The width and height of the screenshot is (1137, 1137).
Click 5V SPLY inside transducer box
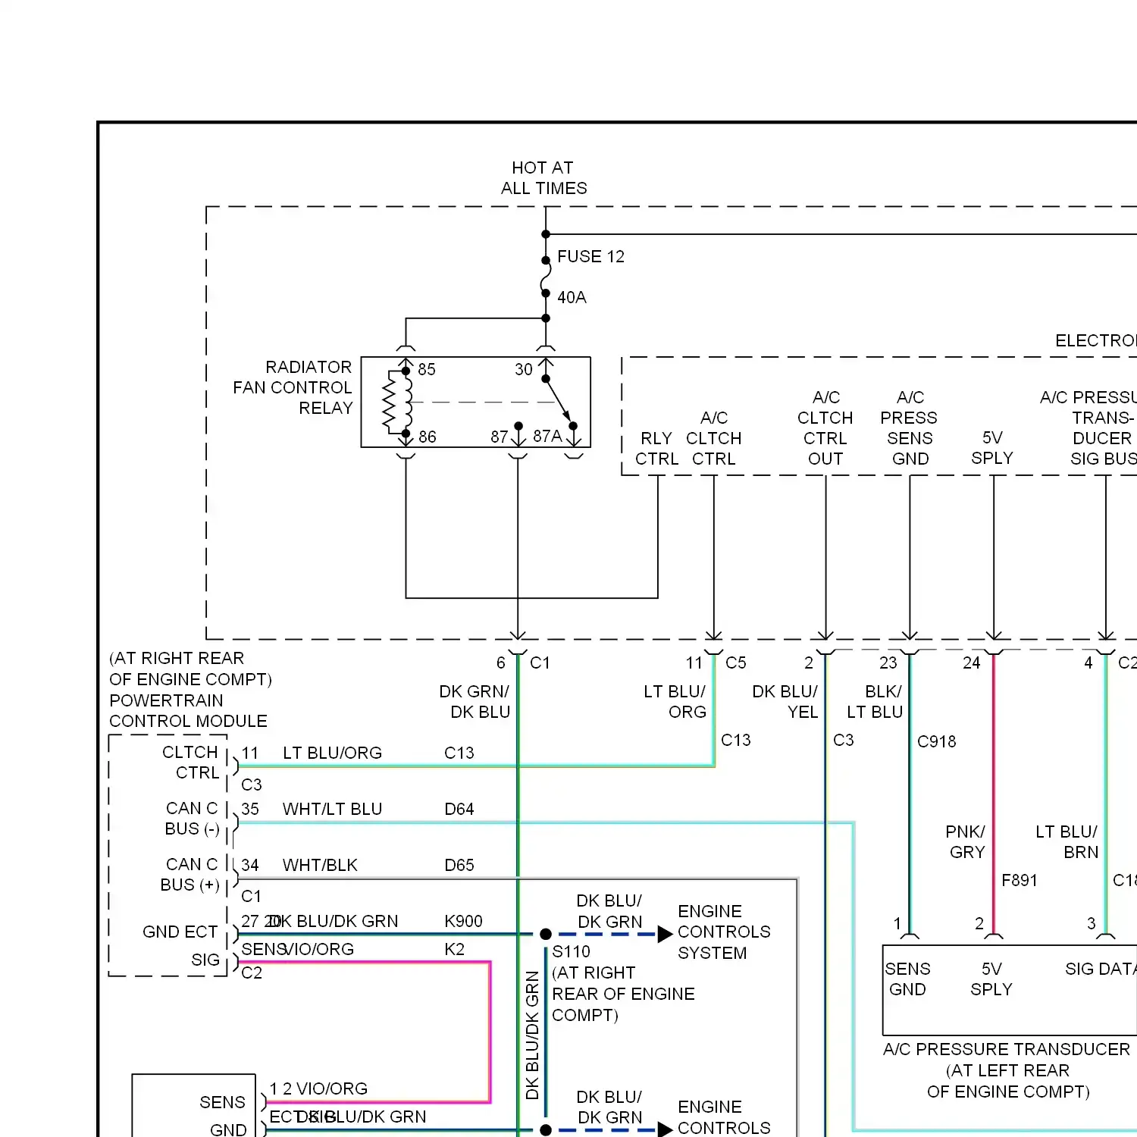[991, 979]
